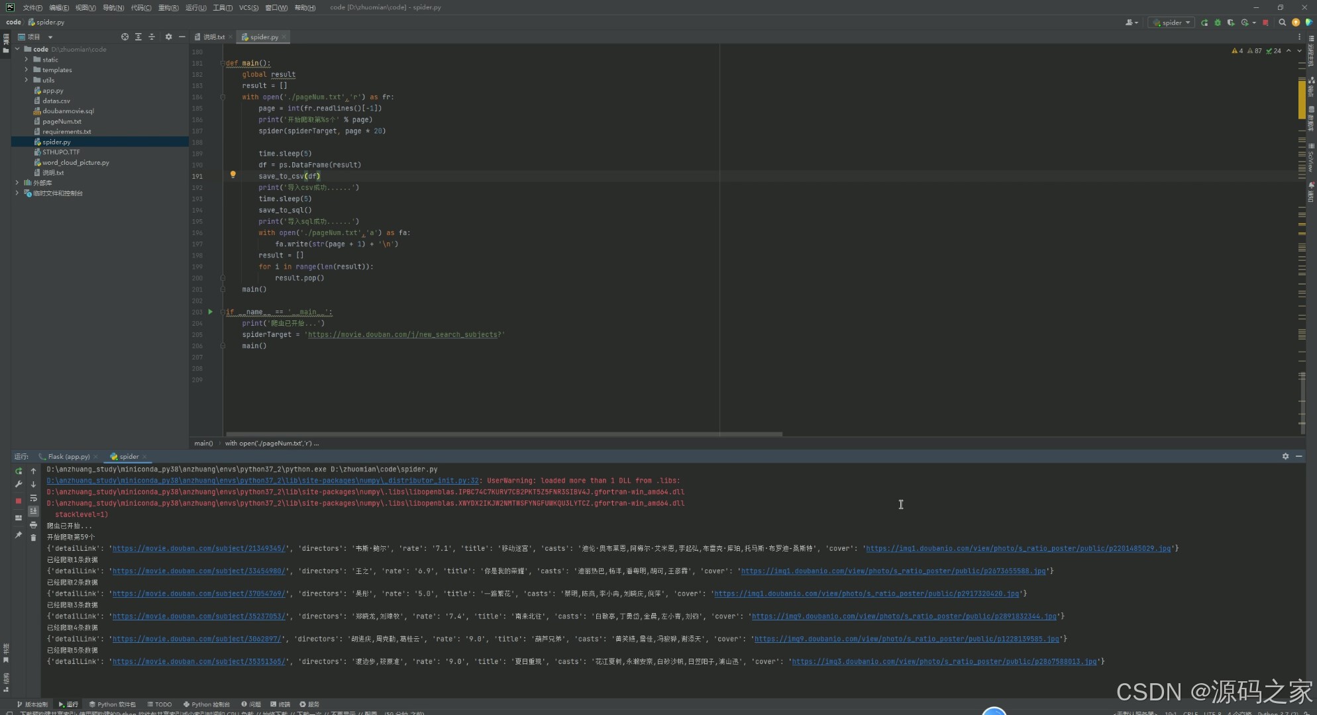Switch to Flask (app.py) run tab
This screenshot has height=715, width=1317.
[x=68, y=456]
